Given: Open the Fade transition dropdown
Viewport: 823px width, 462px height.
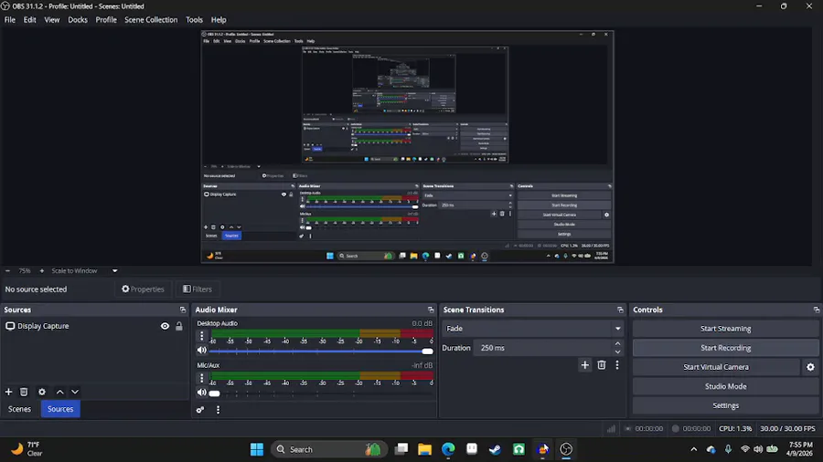Looking at the screenshot, I should point(533,329).
